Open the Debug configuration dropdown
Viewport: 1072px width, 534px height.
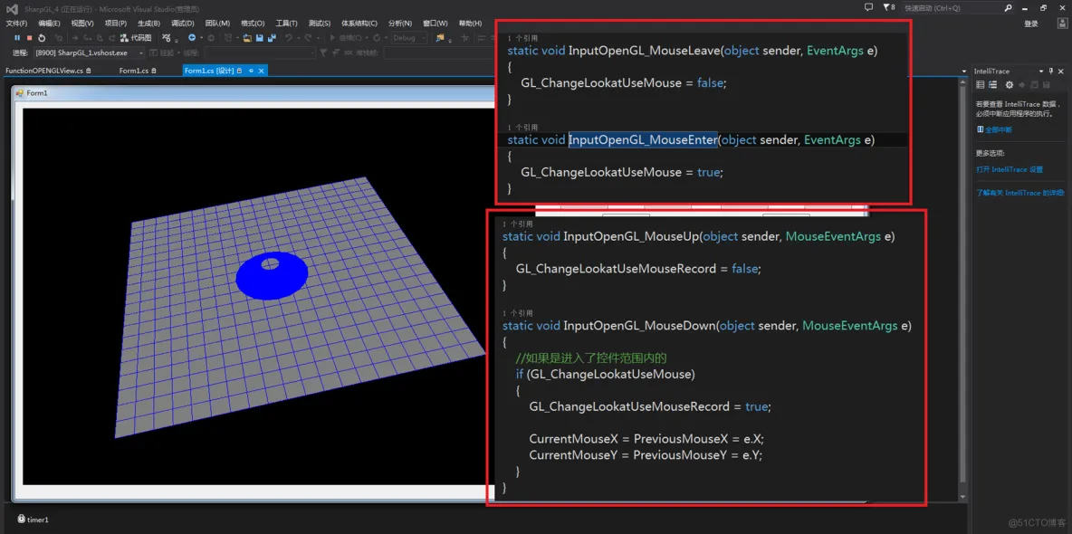click(409, 38)
